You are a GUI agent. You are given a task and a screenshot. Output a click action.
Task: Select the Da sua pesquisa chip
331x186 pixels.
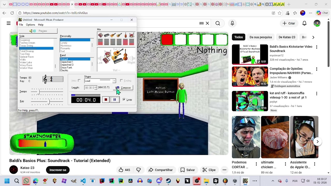pyautogui.click(x=261, y=37)
